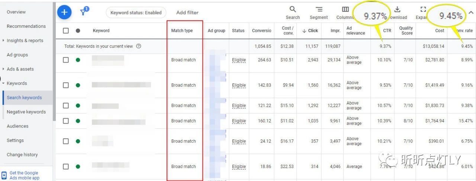
Task: Check the row with 1,035 clicks
Action: (66, 121)
